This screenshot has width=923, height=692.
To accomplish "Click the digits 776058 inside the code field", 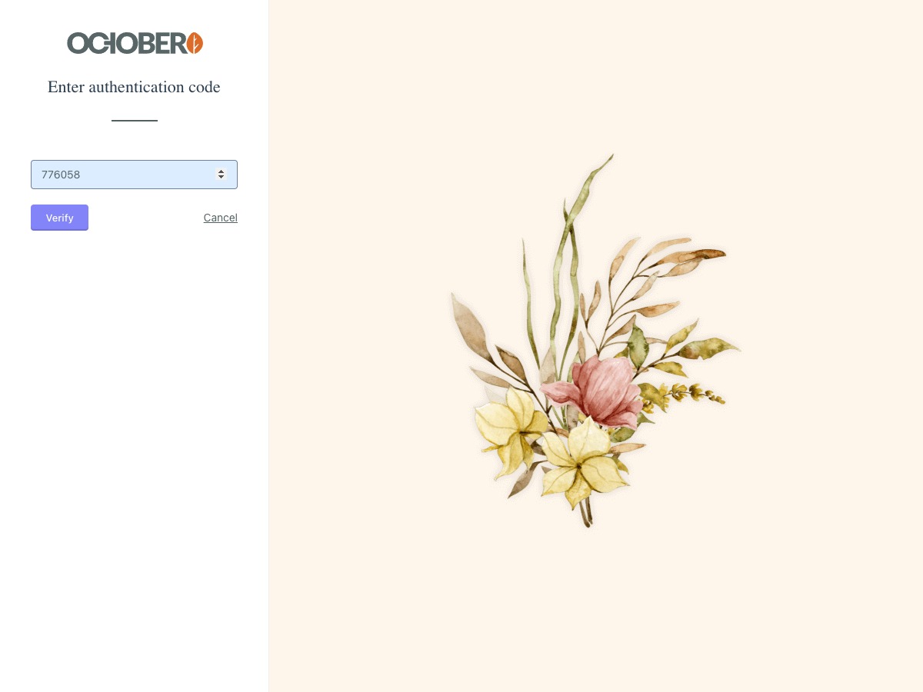I will [x=61, y=175].
